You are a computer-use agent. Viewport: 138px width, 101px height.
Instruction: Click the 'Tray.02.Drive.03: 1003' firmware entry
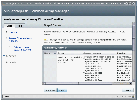coord(93,73)
